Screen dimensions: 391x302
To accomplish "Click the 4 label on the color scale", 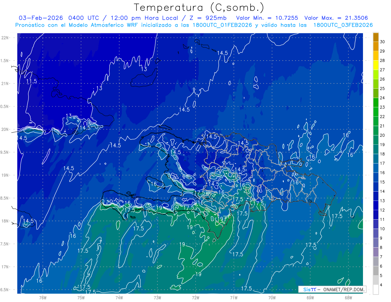I will [x=382, y=285].
